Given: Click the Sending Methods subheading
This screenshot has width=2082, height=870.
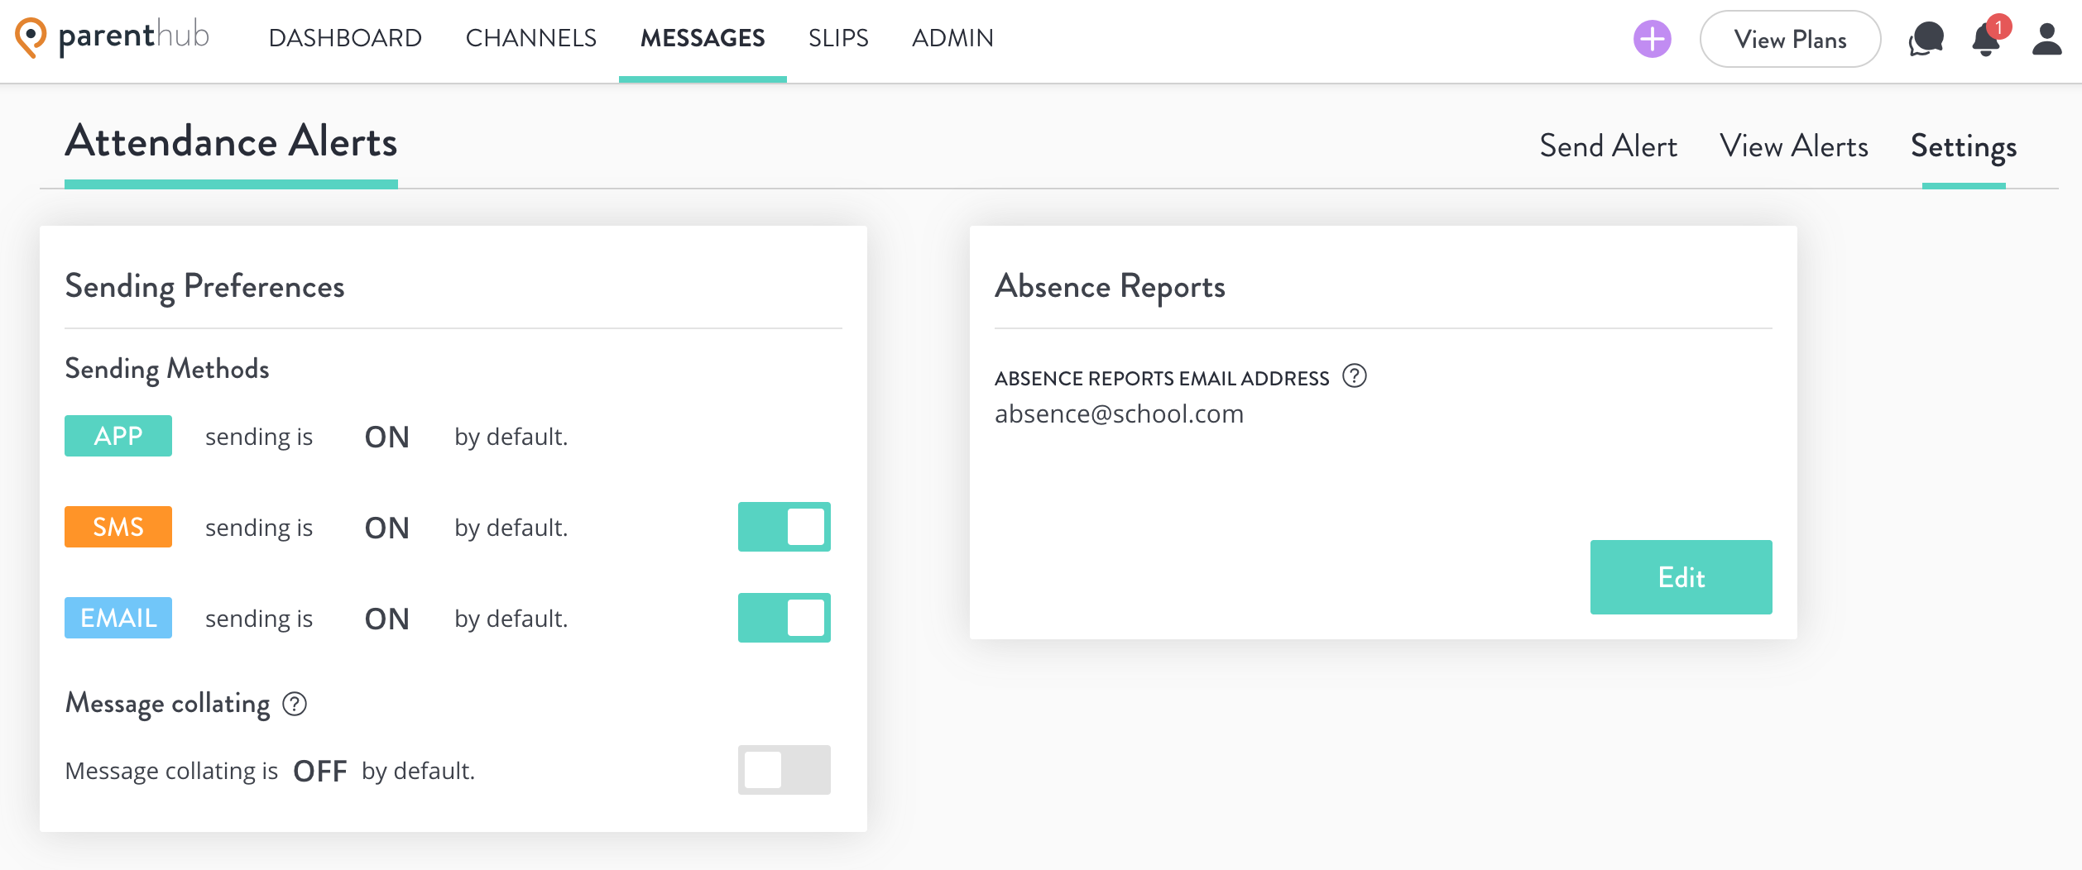Looking at the screenshot, I should tap(166, 369).
